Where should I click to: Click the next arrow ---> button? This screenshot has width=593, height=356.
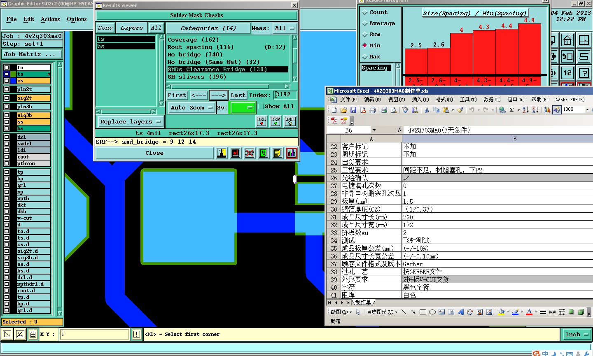(218, 95)
